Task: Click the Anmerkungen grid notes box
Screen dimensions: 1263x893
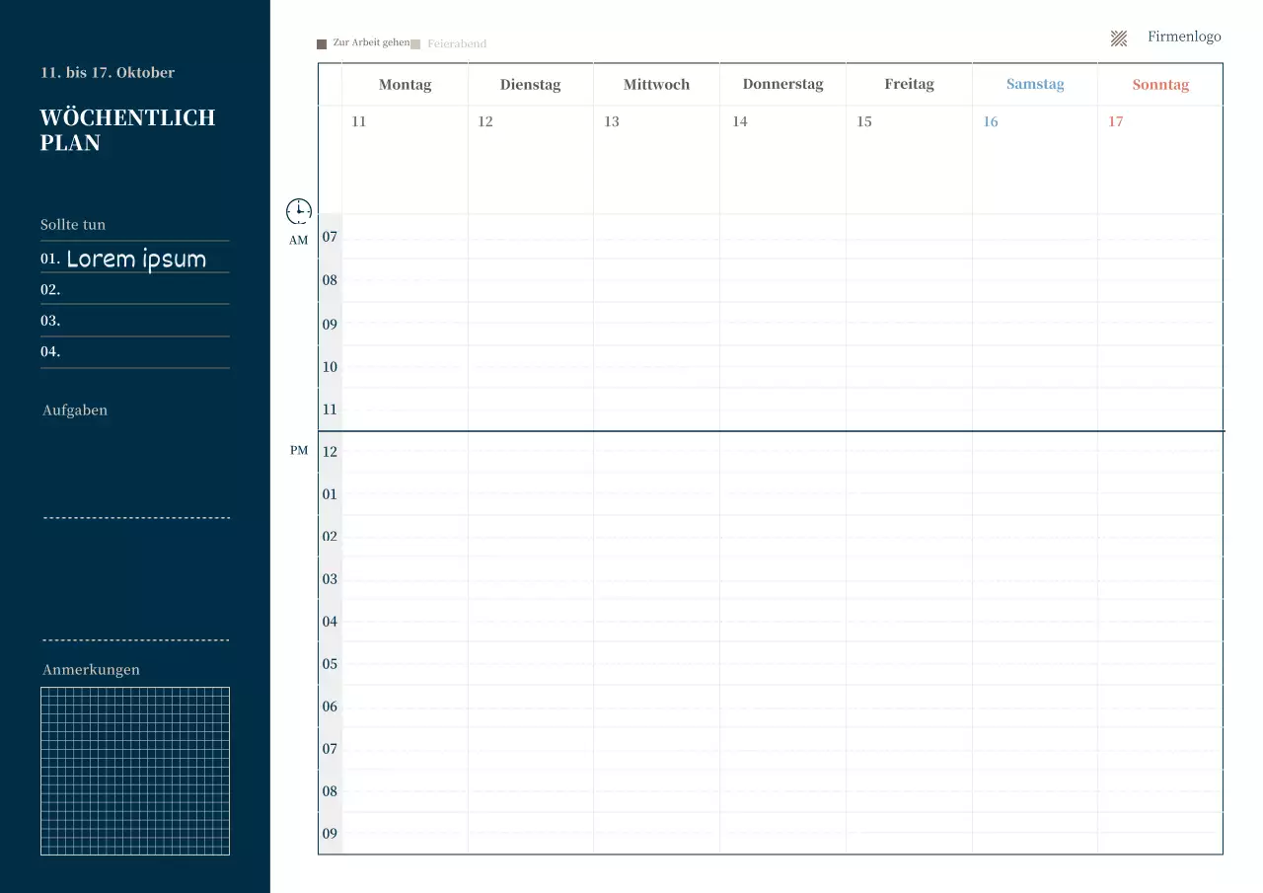Action: pyautogui.click(x=135, y=771)
